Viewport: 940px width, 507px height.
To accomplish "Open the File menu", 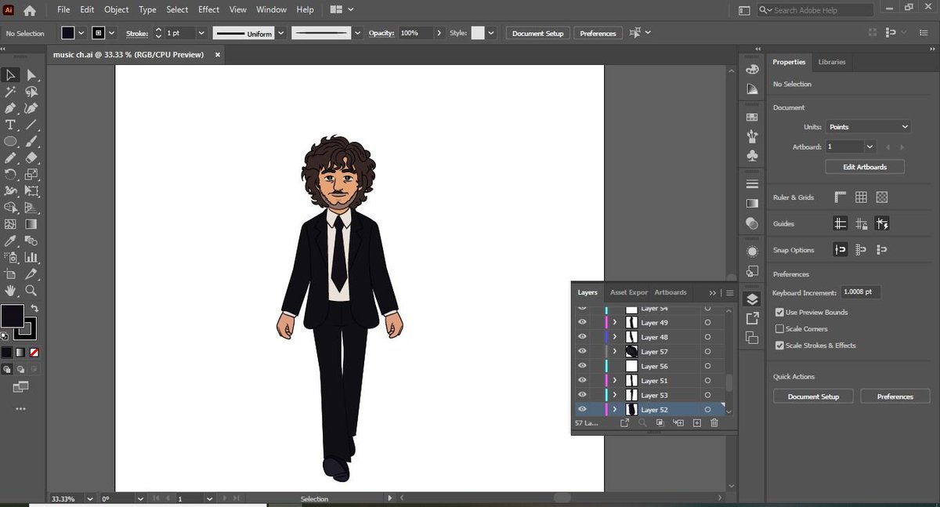I will (x=63, y=9).
